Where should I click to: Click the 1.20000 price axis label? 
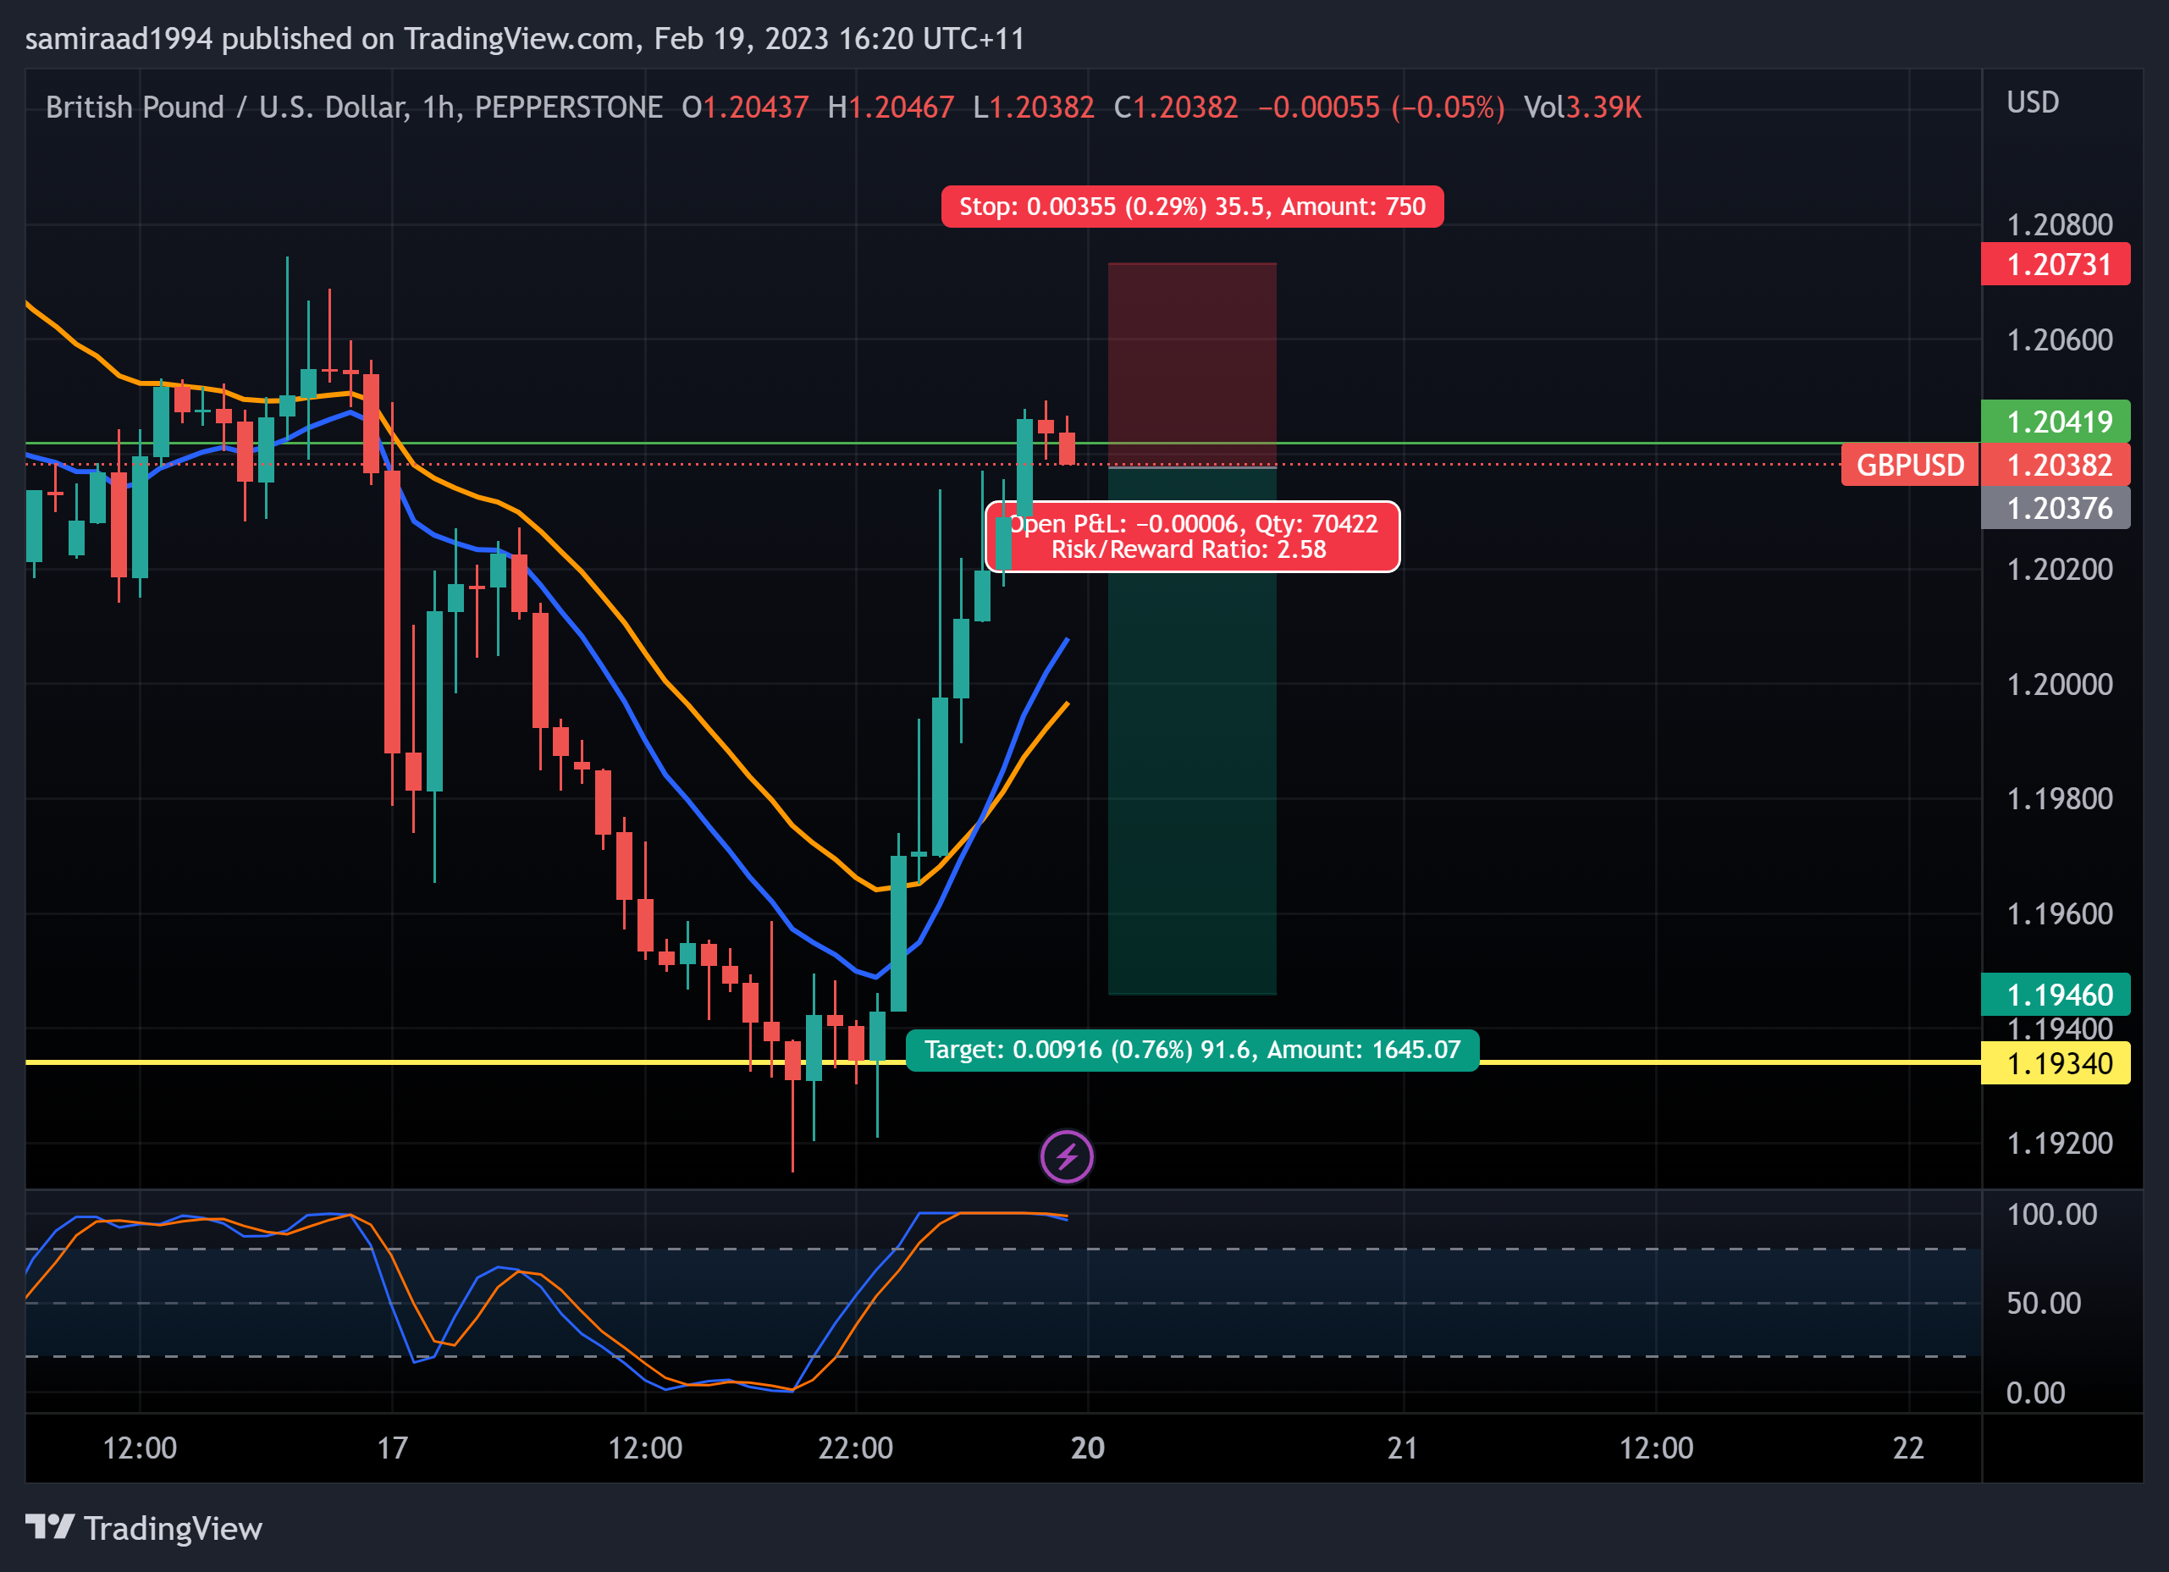click(2059, 685)
